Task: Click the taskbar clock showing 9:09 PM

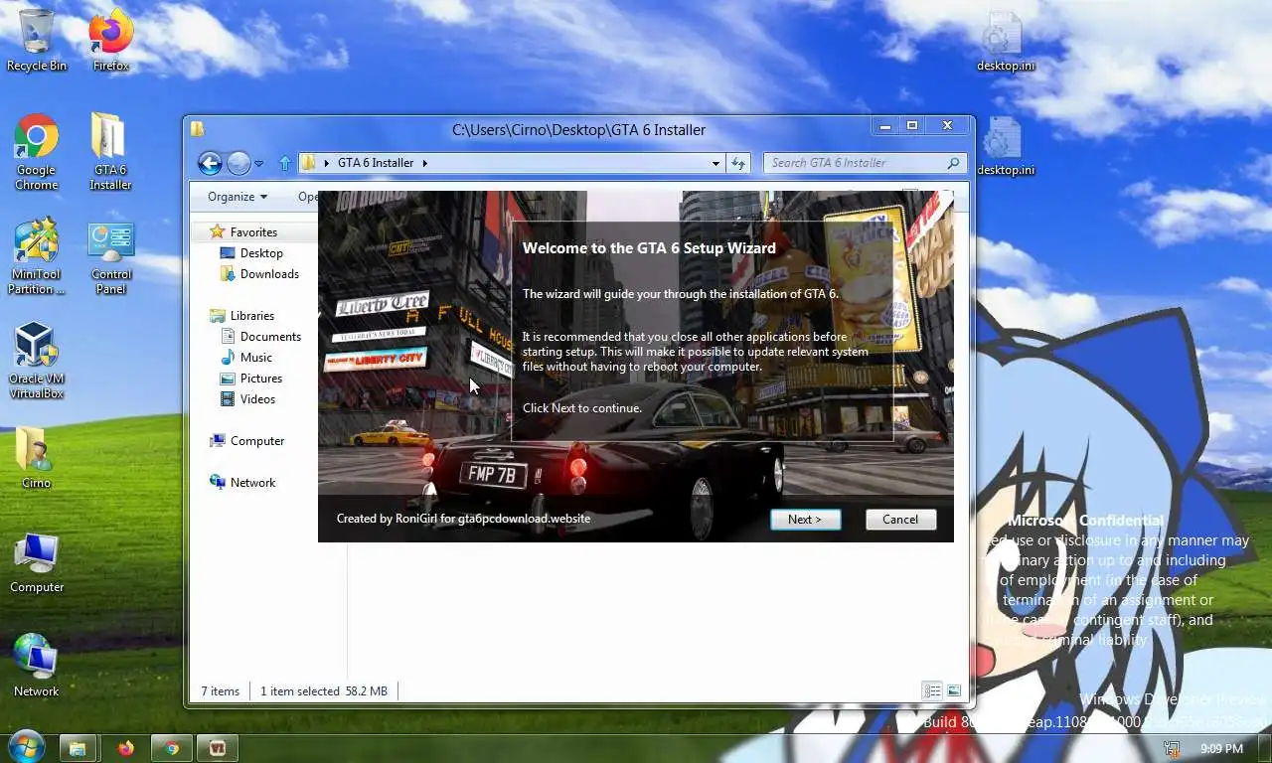Action: pyautogui.click(x=1221, y=748)
